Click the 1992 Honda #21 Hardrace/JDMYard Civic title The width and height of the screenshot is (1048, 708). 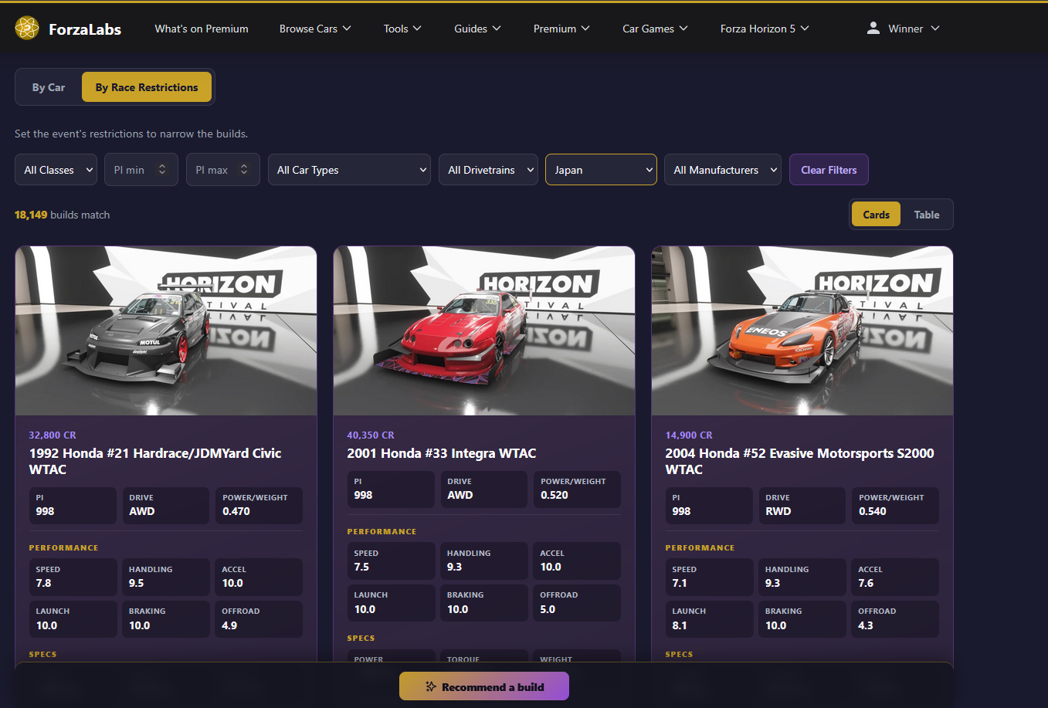155,461
